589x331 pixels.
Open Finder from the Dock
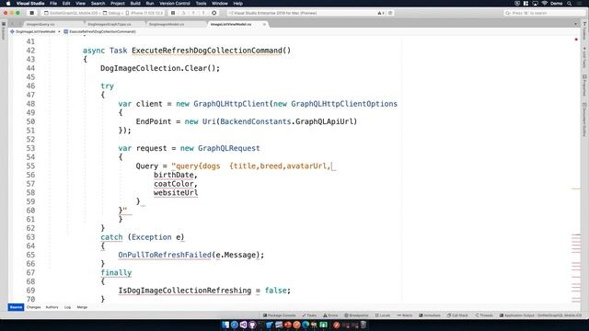point(225,325)
